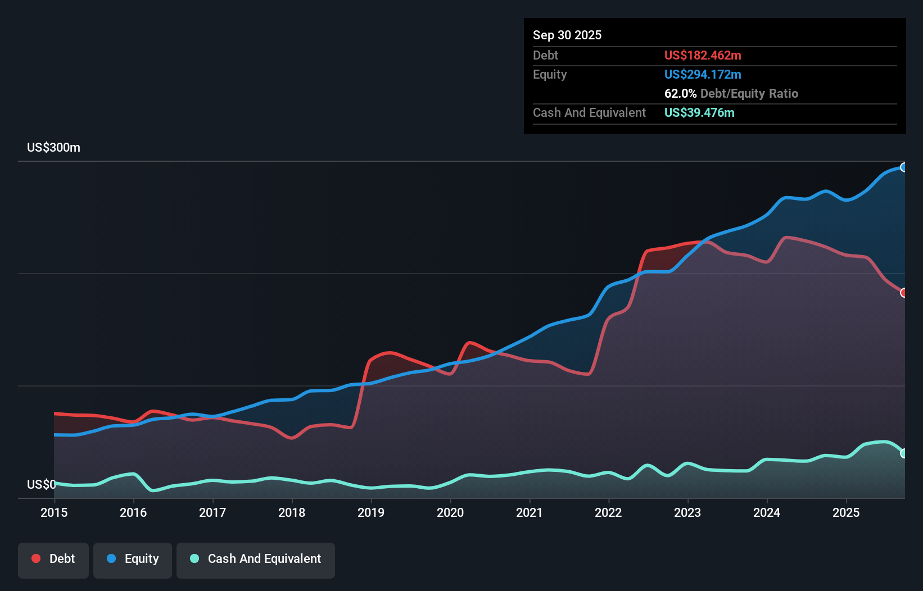Select the Cash endpoint marker on chart
923x591 pixels.
tap(903, 453)
